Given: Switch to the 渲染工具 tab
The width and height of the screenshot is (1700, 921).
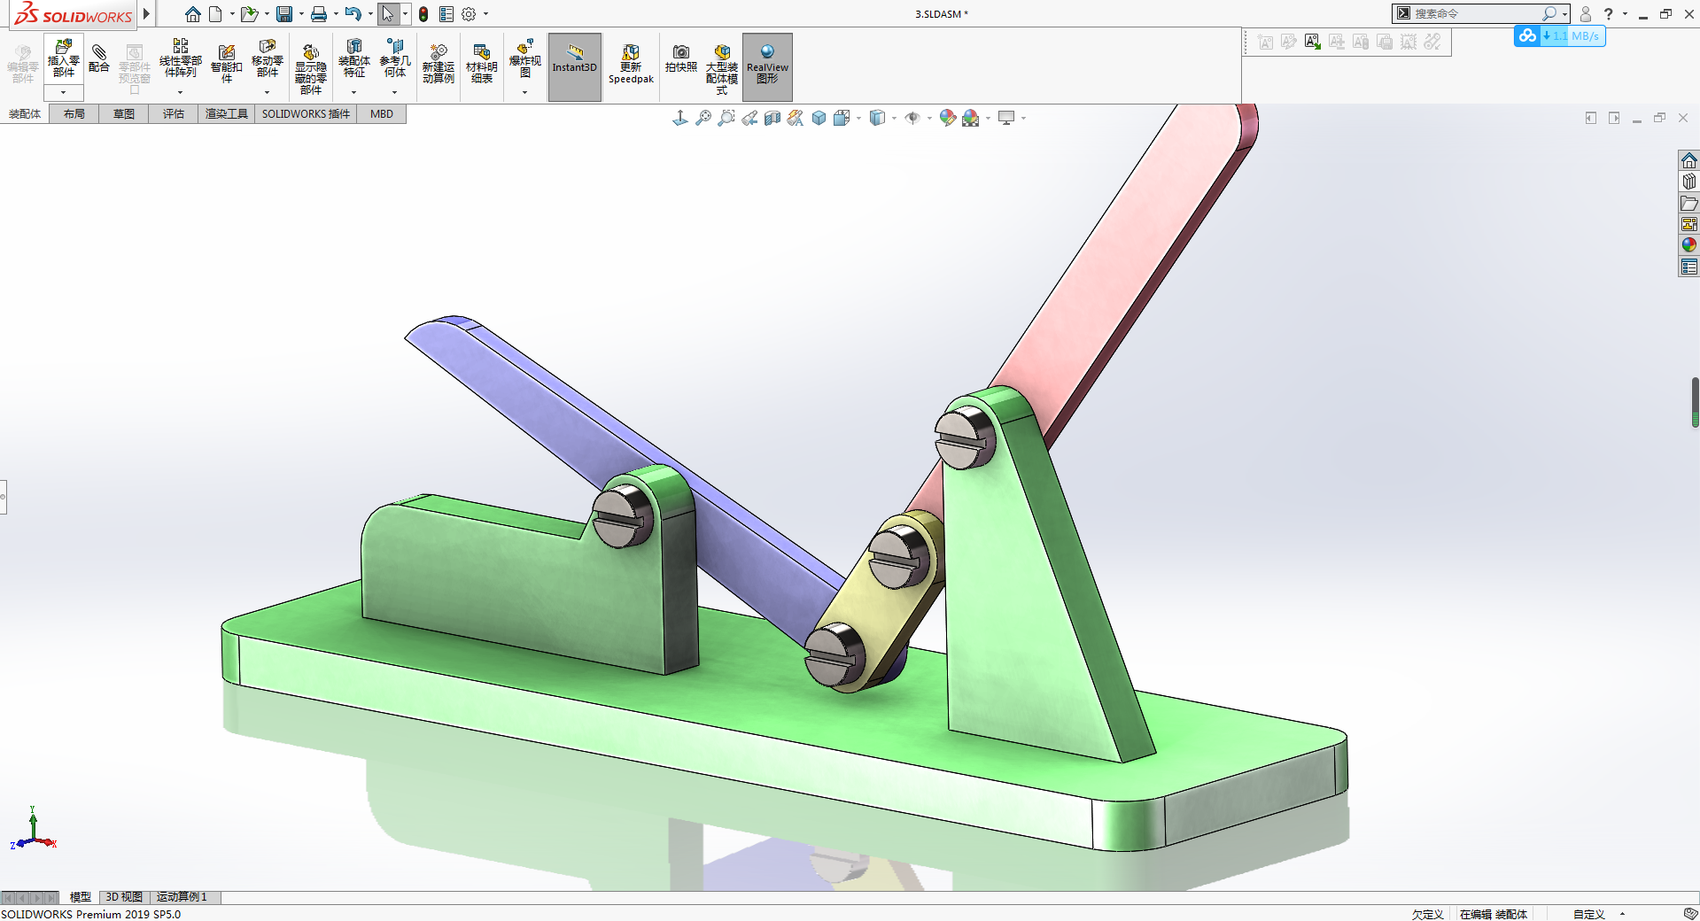Looking at the screenshot, I should (227, 114).
